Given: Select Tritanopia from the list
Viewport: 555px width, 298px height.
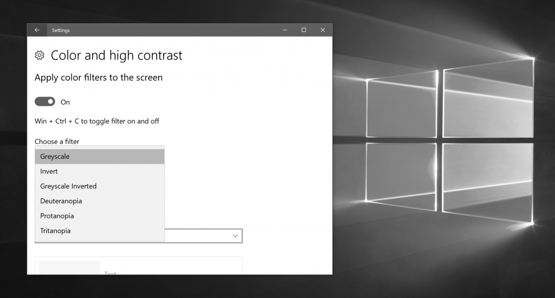Looking at the screenshot, I should click(x=100, y=231).
